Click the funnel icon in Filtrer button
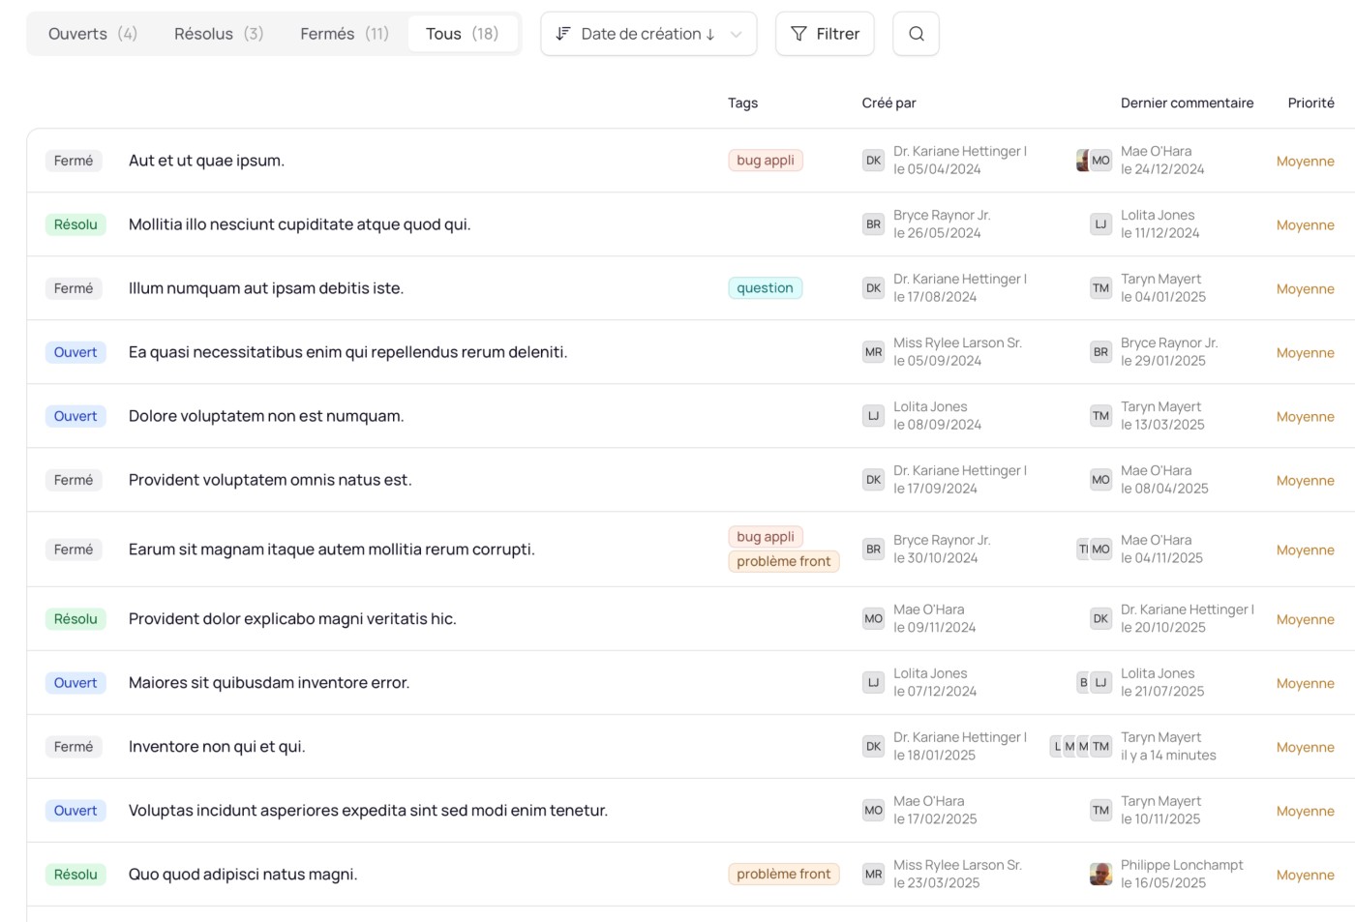The width and height of the screenshot is (1355, 922). tap(798, 34)
